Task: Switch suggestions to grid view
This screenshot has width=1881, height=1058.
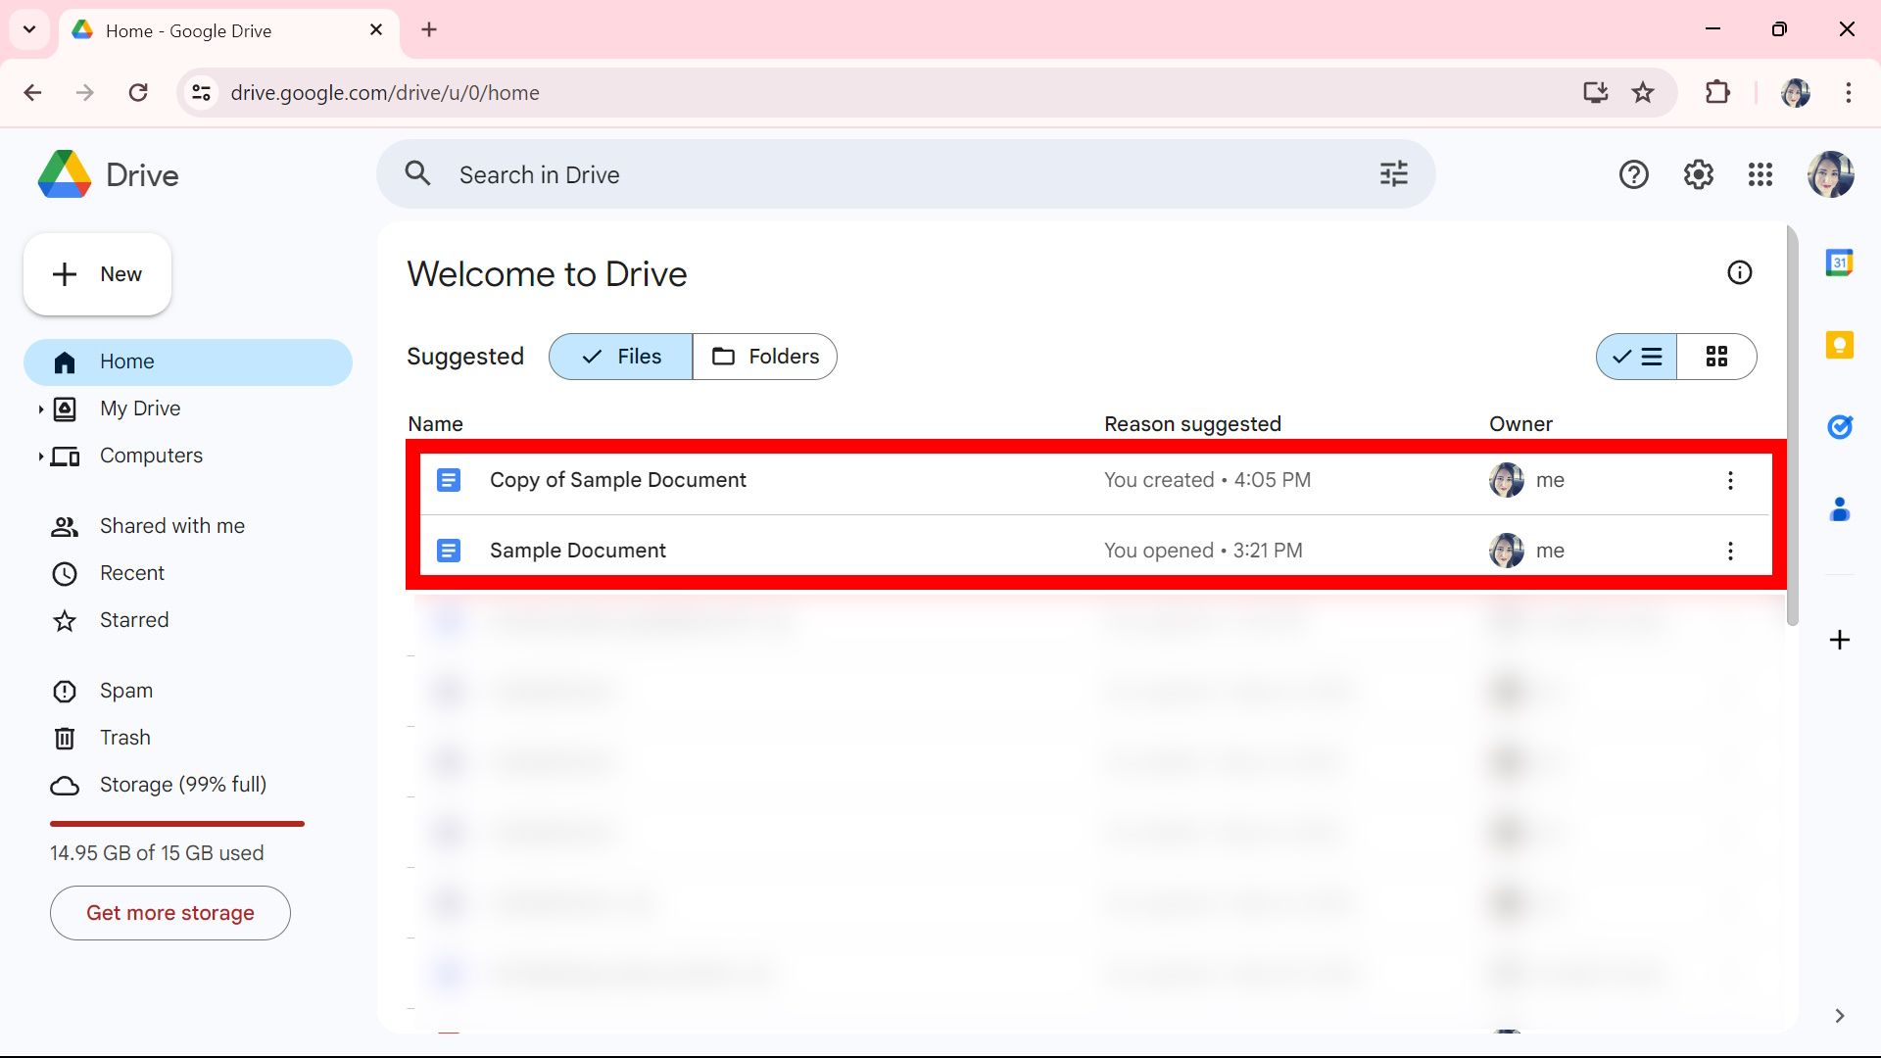Action: [x=1717, y=357]
